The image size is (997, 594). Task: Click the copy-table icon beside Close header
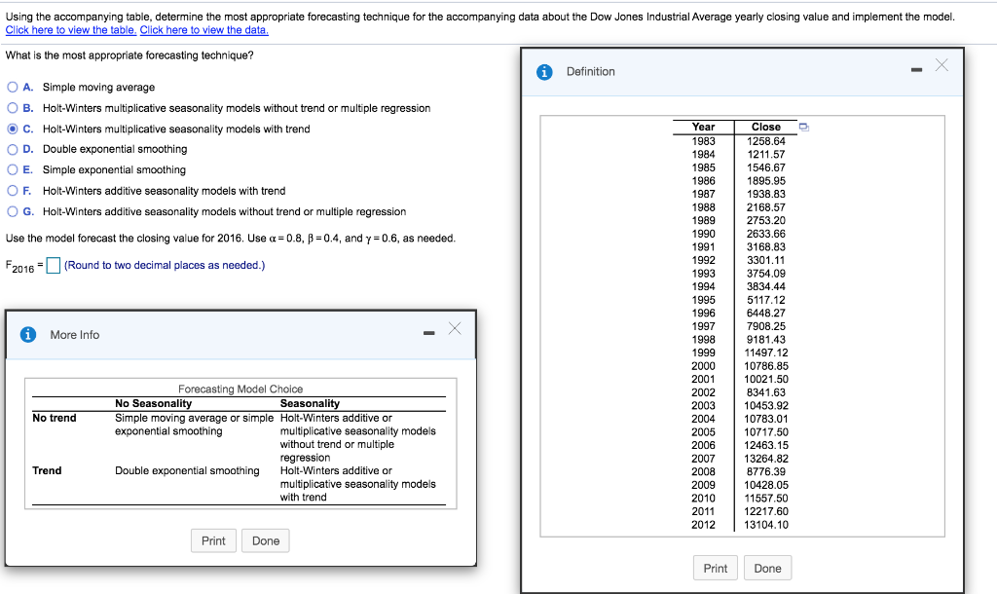pyautogui.click(x=803, y=128)
